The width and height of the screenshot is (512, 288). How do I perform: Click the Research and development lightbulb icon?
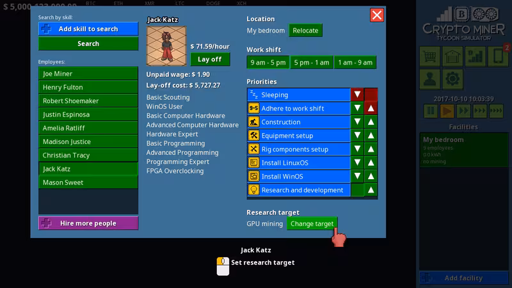click(x=253, y=190)
